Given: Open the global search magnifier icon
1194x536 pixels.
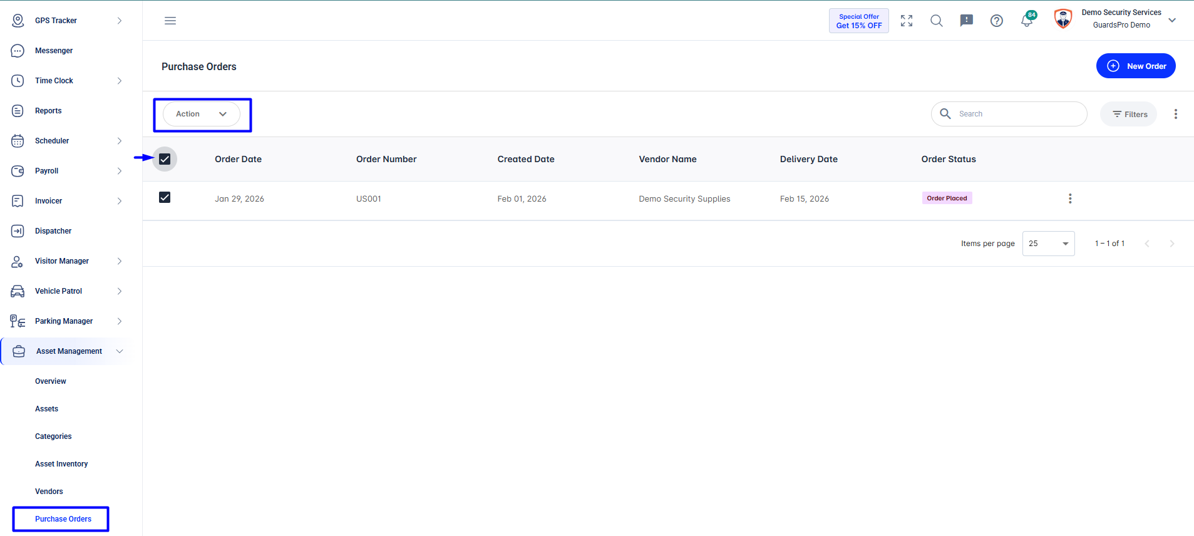Looking at the screenshot, I should tap(937, 21).
